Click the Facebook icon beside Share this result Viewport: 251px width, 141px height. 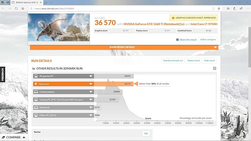pyautogui.click(x=178, y=39)
